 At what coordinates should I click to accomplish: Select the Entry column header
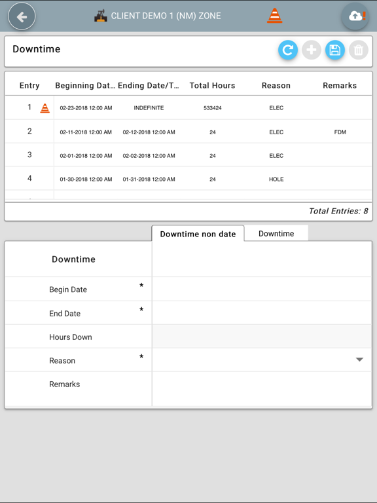coord(29,85)
